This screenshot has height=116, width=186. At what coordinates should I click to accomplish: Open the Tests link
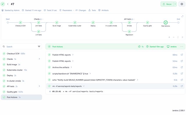pyautogui.click(x=92, y=10)
